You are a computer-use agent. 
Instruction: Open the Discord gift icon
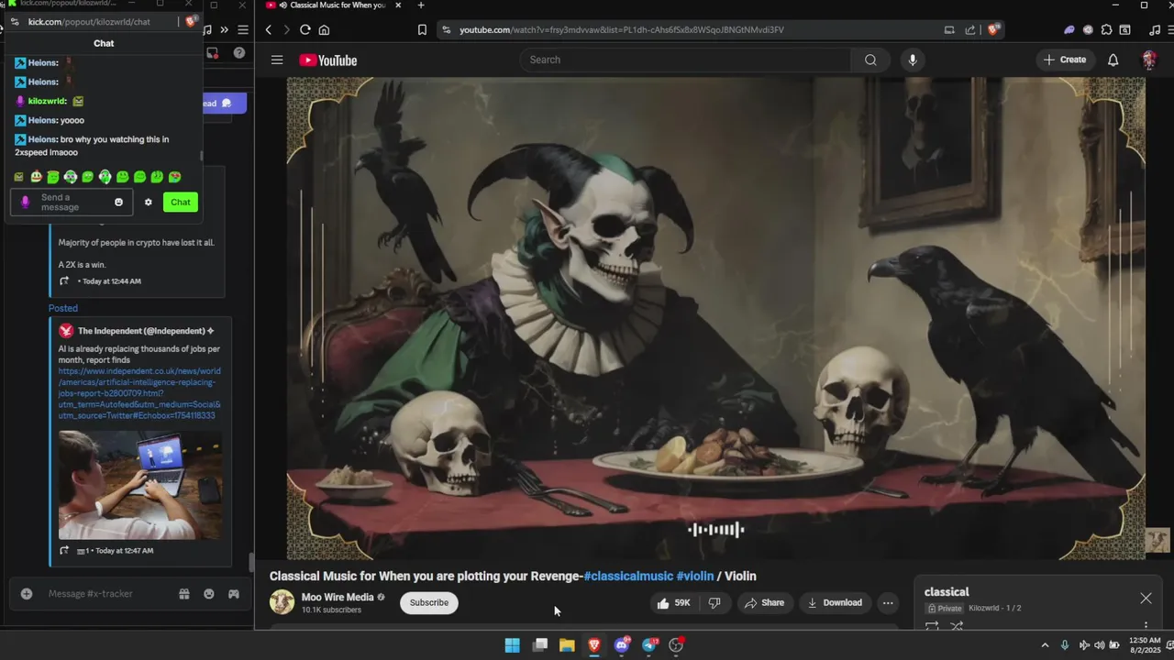point(184,594)
